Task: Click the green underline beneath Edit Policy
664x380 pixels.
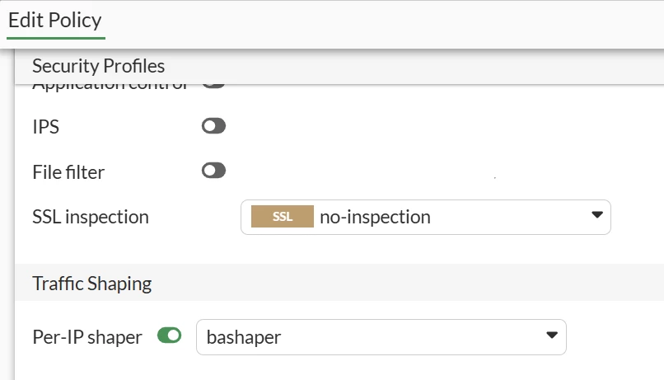Action: click(x=56, y=38)
